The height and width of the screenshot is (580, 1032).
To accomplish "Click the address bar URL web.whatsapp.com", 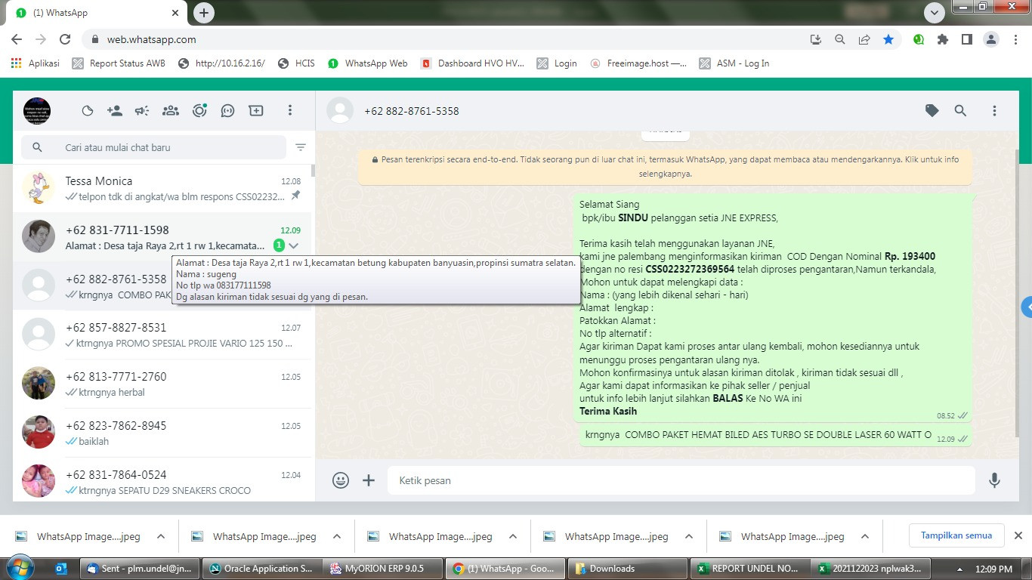I will point(151,39).
